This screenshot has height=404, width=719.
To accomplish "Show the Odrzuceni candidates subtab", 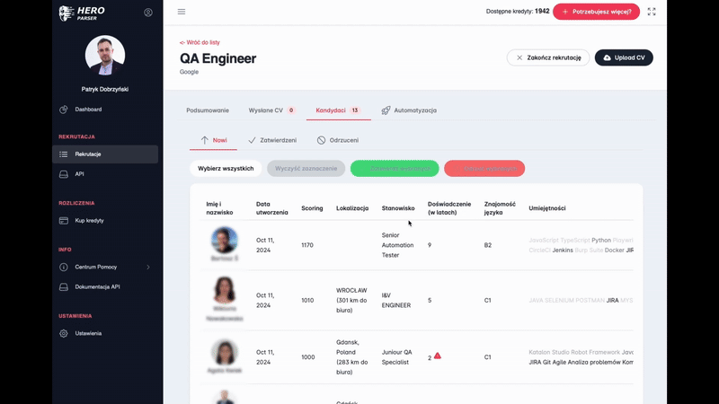I will click(x=338, y=140).
